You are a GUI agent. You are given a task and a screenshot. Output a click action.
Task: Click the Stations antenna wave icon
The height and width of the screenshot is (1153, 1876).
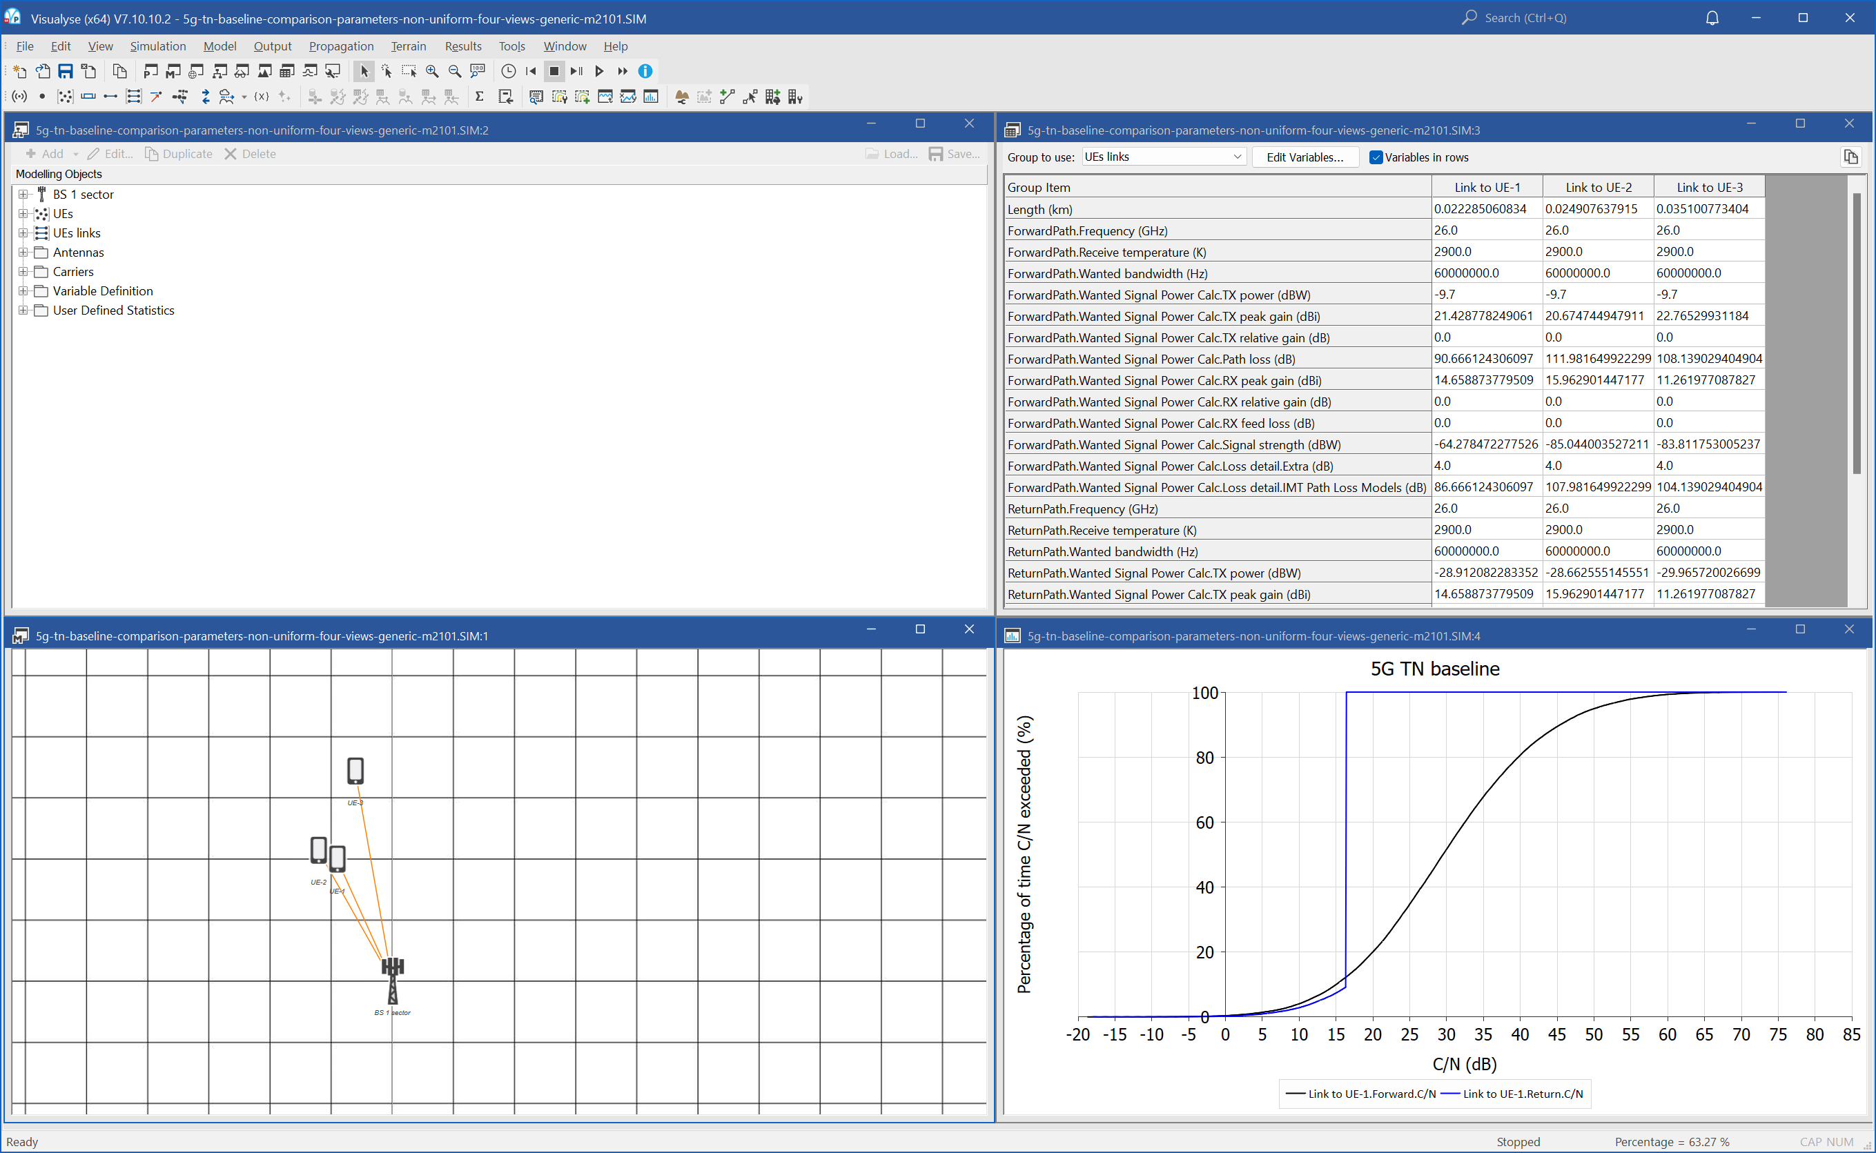20,97
